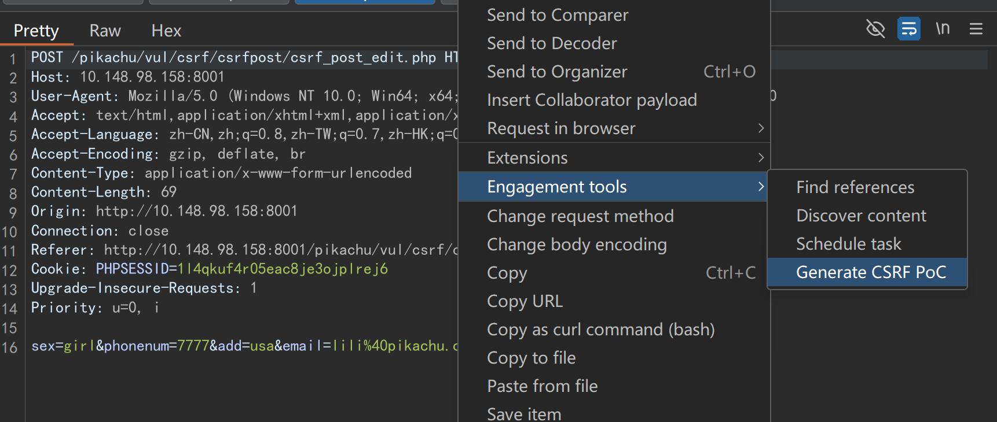Click Send to Organizer
Viewport: 997px width, 422px height.
[x=556, y=72]
